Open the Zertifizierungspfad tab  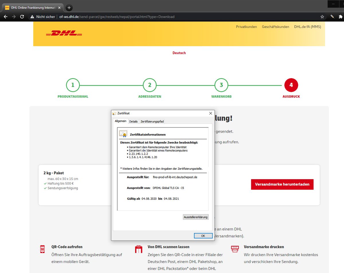152,121
